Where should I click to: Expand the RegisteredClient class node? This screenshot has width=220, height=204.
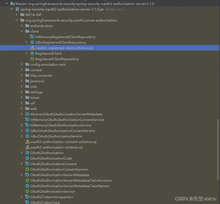(x=26, y=53)
